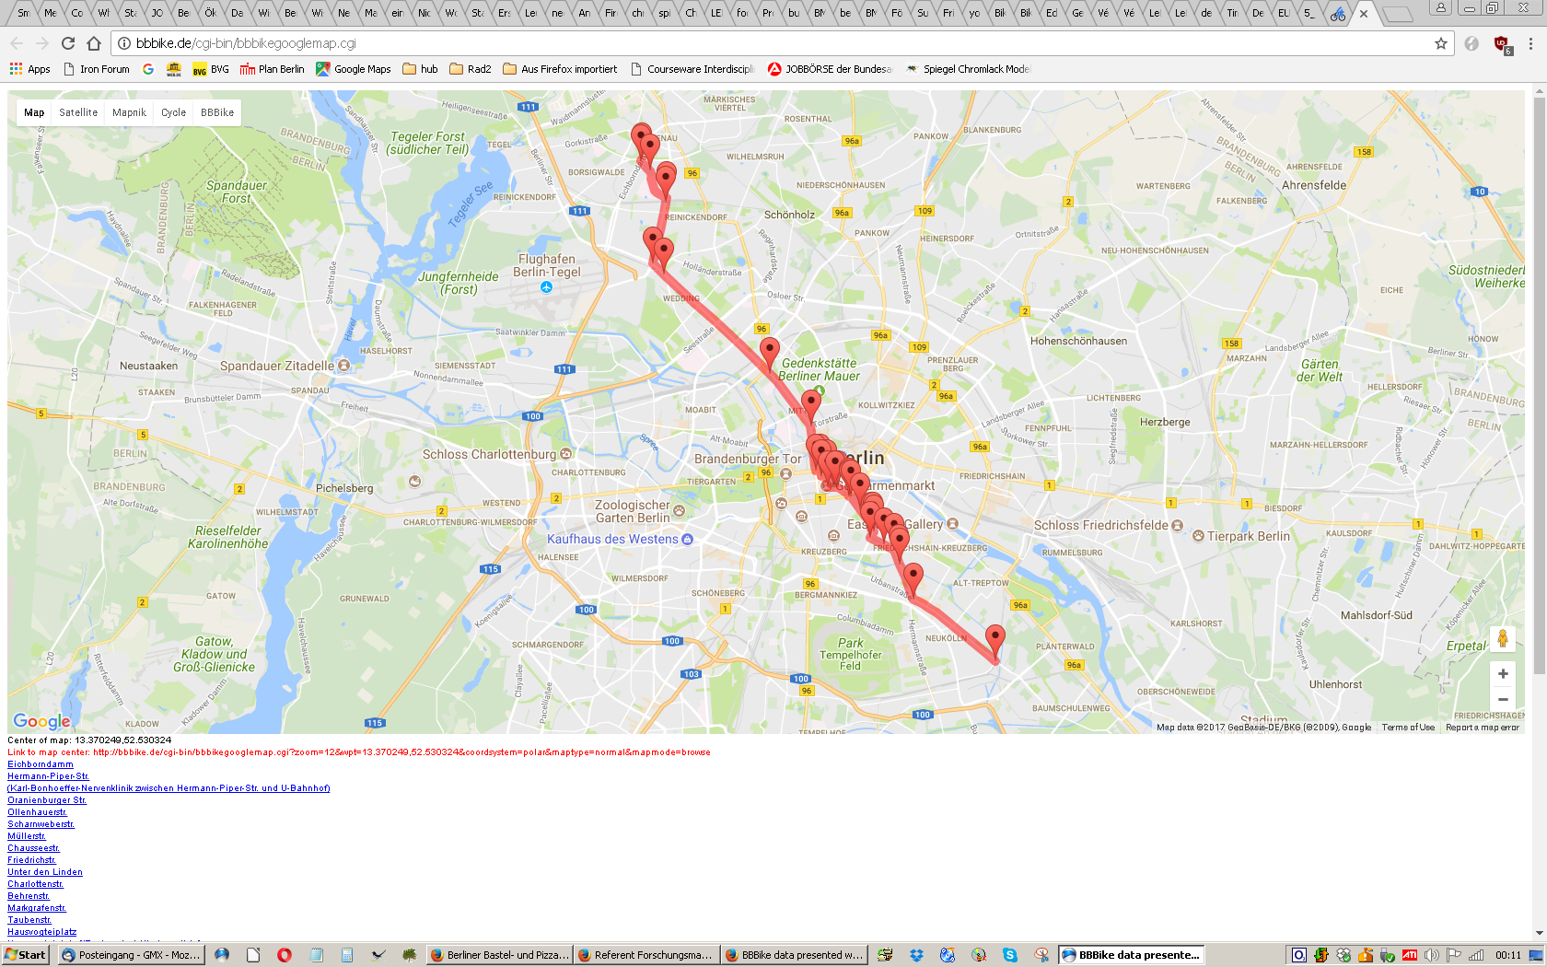Go to the browser home page icon

(93, 43)
